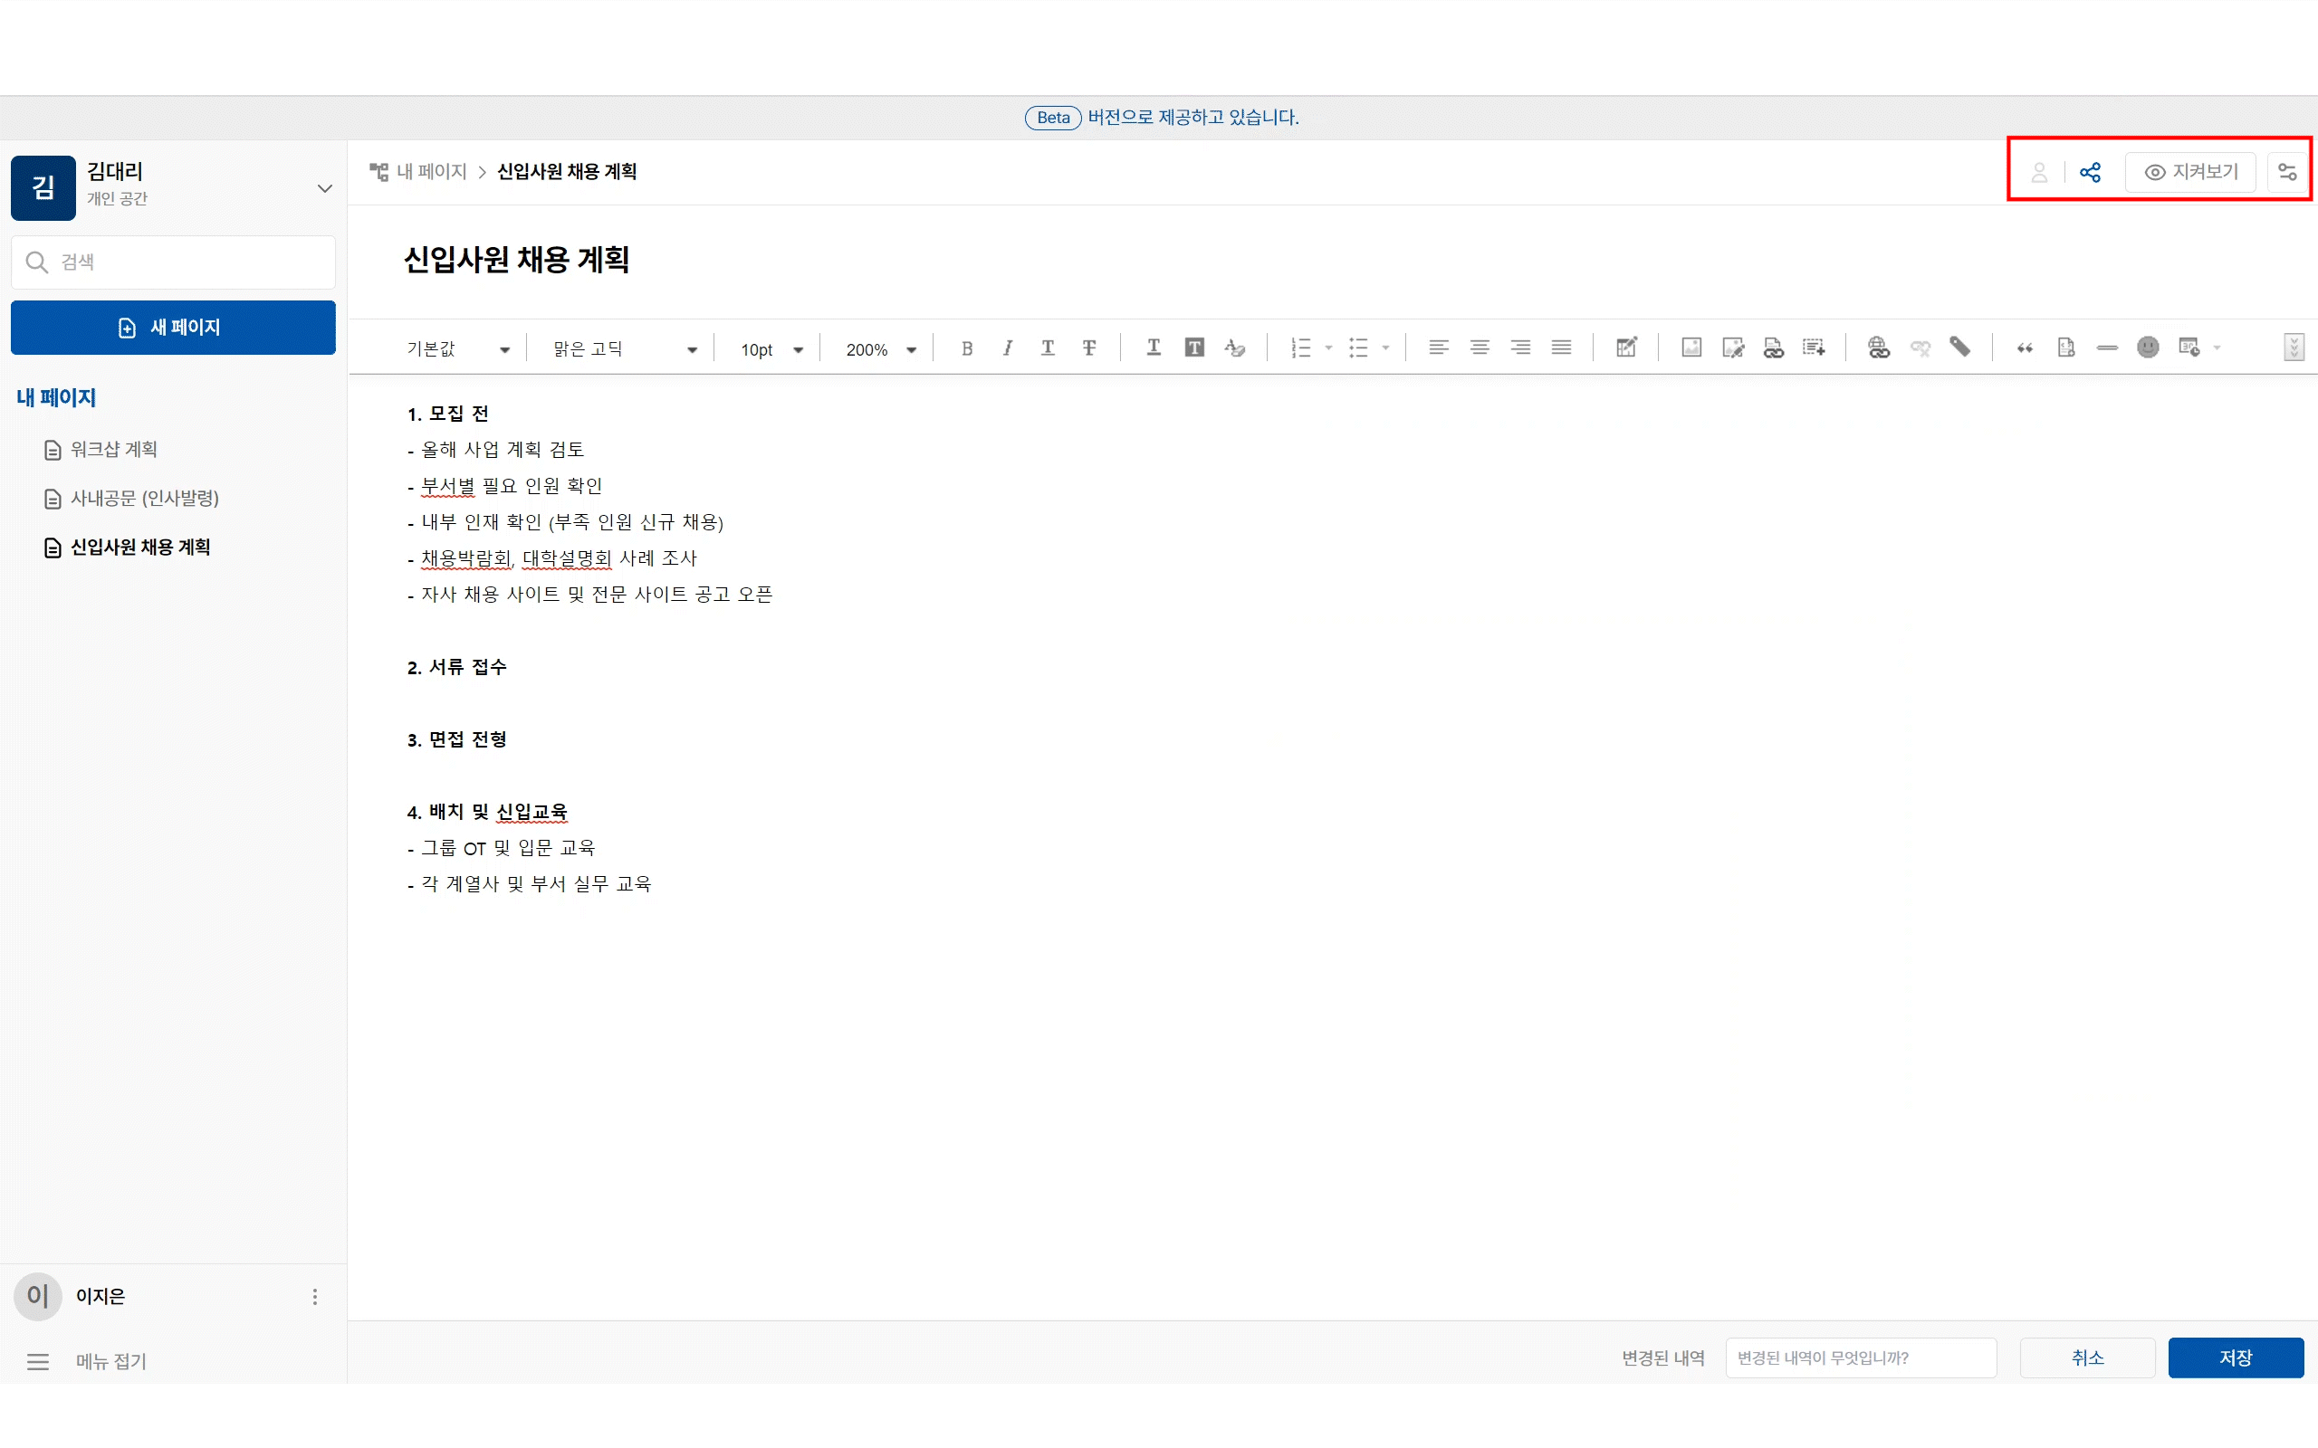Click the 새 페이지 button

pos(172,328)
